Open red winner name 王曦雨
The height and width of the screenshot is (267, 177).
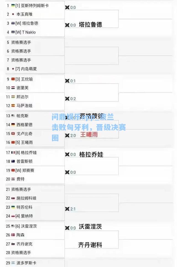tap(89, 135)
